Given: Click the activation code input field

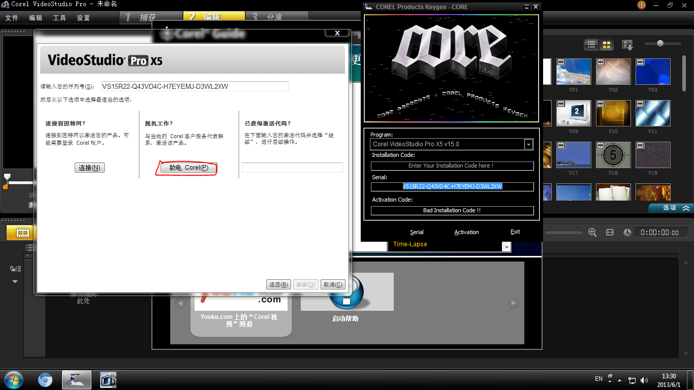Looking at the screenshot, I should [292, 168].
